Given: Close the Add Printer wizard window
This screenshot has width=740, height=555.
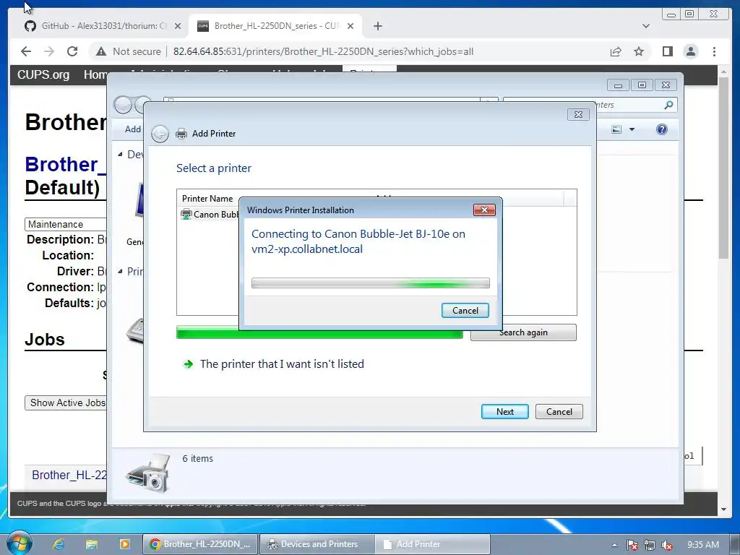Looking at the screenshot, I should coord(578,114).
